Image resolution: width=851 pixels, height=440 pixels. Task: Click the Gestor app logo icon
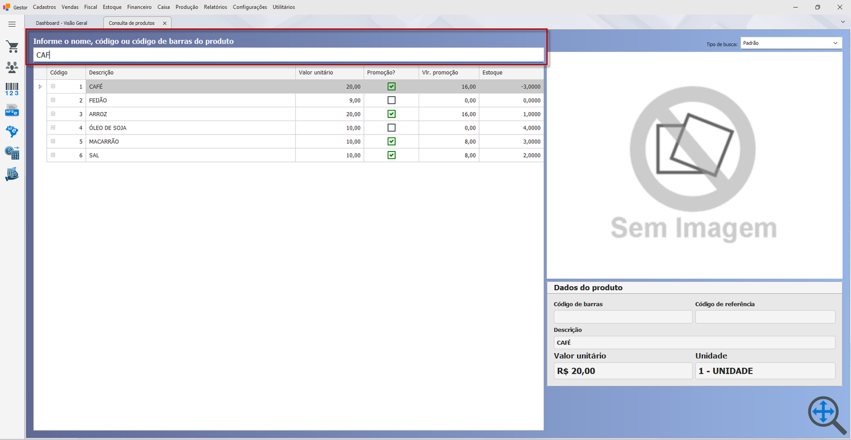6,7
